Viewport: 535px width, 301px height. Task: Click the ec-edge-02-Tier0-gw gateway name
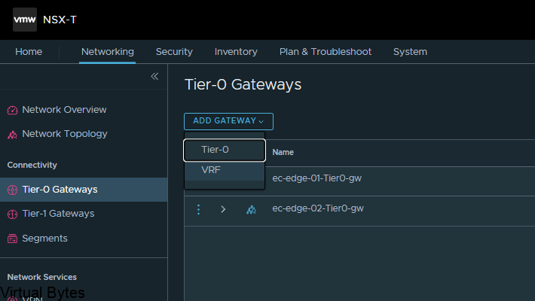[318, 208]
